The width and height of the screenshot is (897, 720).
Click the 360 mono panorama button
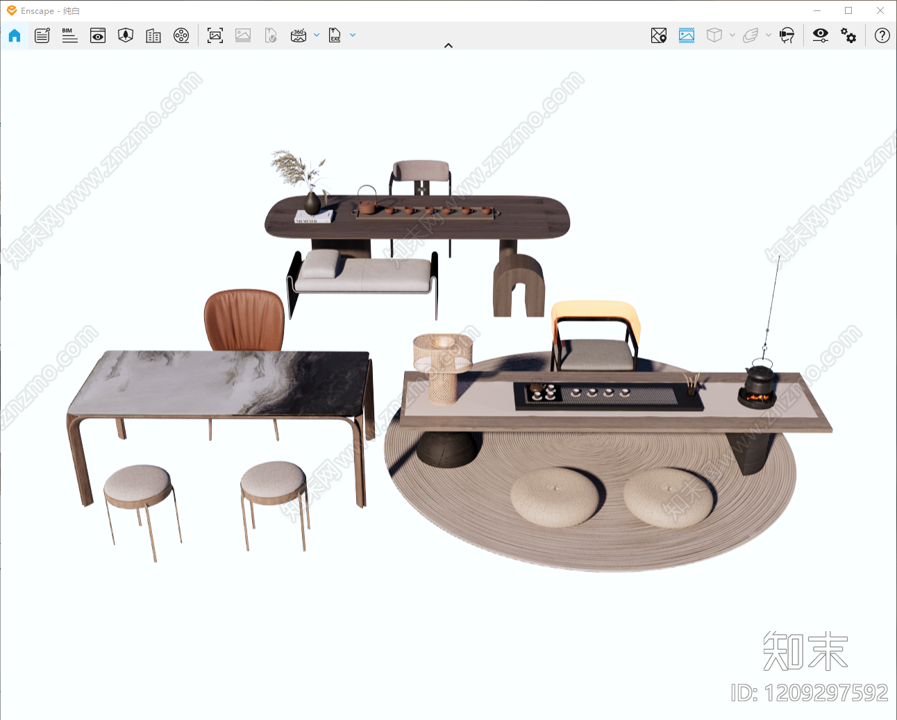pos(299,35)
